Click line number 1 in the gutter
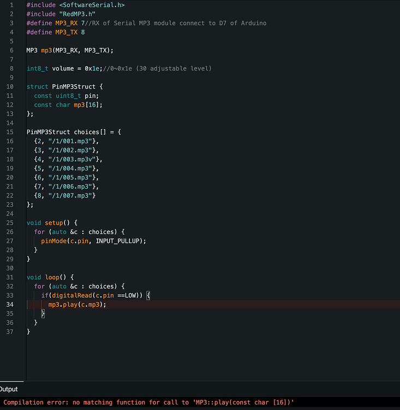This screenshot has height=410, width=400. pos(11,5)
